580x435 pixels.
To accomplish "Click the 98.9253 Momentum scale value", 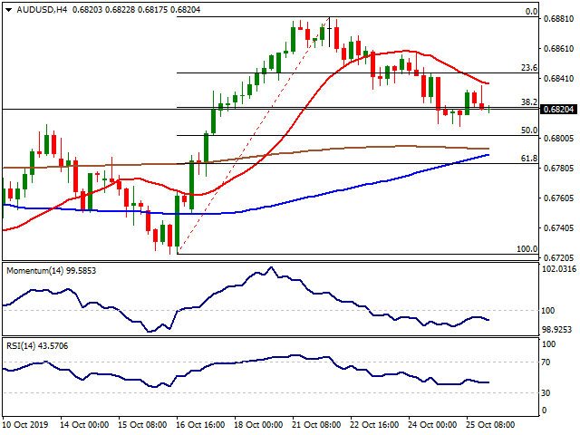I will point(556,329).
